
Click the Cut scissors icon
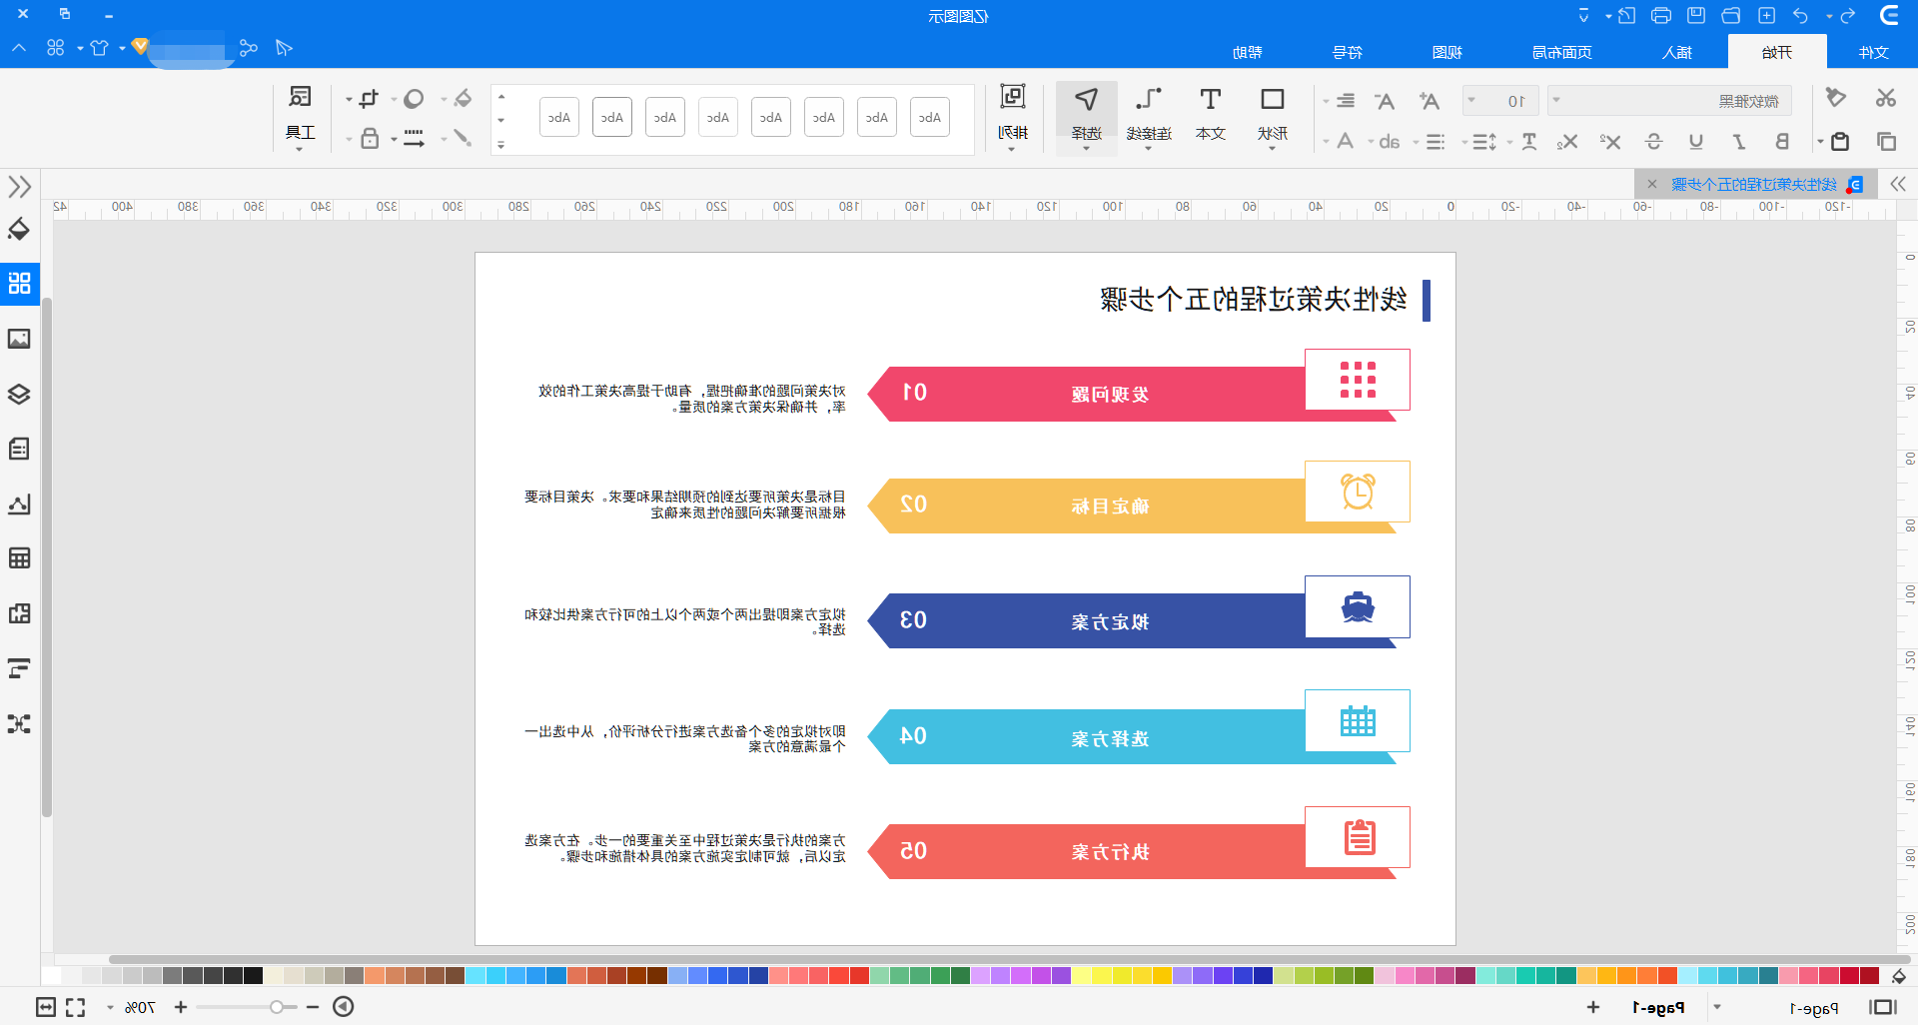click(1885, 98)
